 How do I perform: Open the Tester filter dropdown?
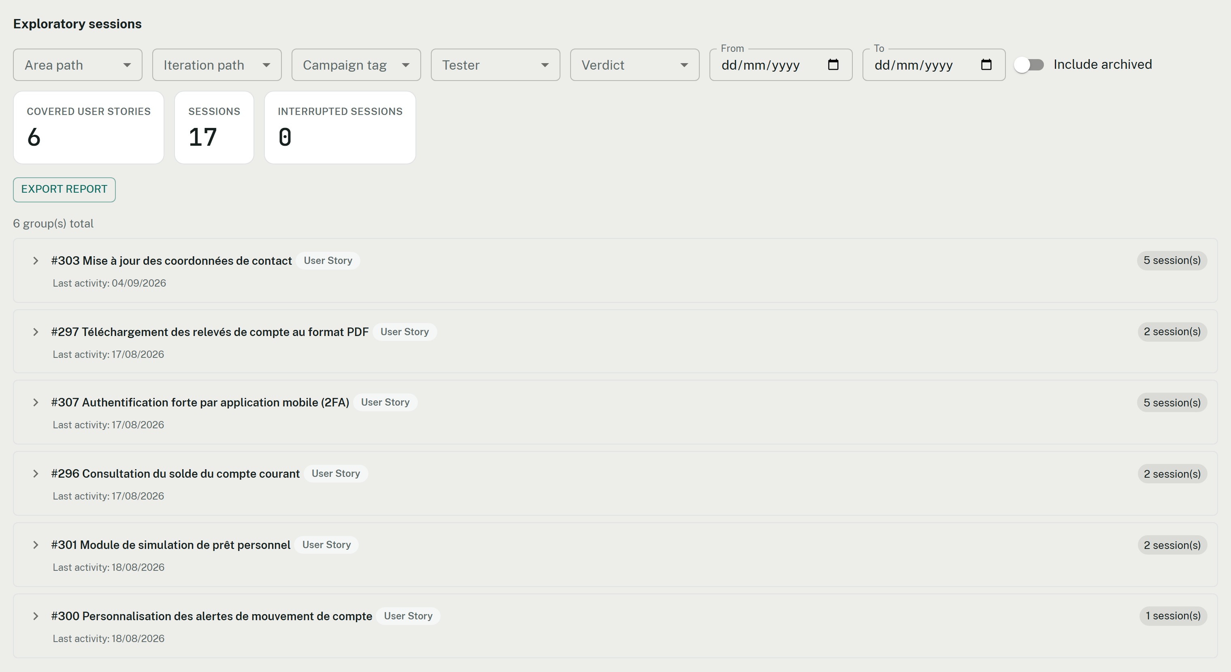pyautogui.click(x=495, y=65)
